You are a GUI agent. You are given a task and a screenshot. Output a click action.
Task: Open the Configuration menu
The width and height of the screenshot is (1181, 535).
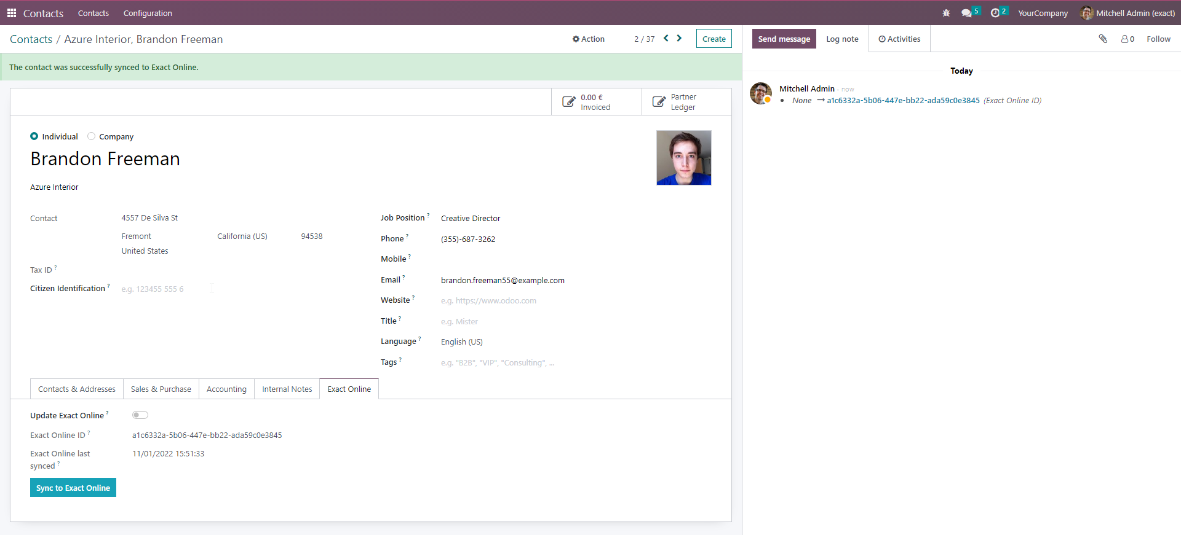pos(148,13)
